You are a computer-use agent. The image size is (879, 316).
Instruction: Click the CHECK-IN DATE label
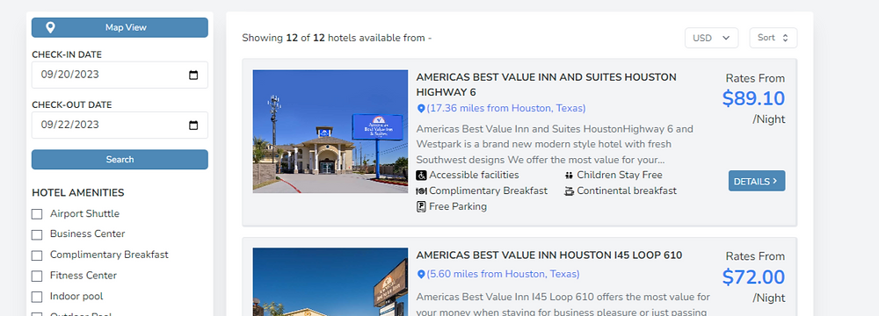pos(67,55)
